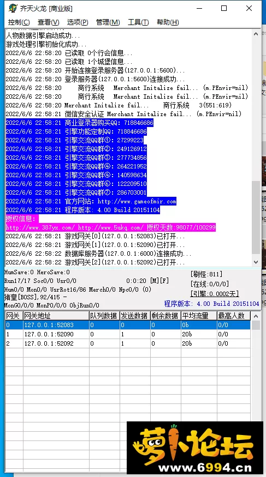This screenshot has height=477, width=266.
Task: Click the 授权信息 magenta log line
Action: [22, 219]
